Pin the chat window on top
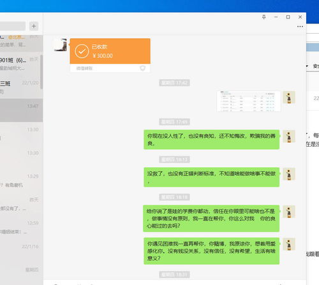Screen dimensions: 319x285 [x=264, y=17]
